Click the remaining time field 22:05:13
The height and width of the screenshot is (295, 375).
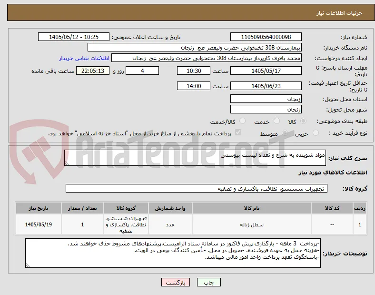click(93, 71)
